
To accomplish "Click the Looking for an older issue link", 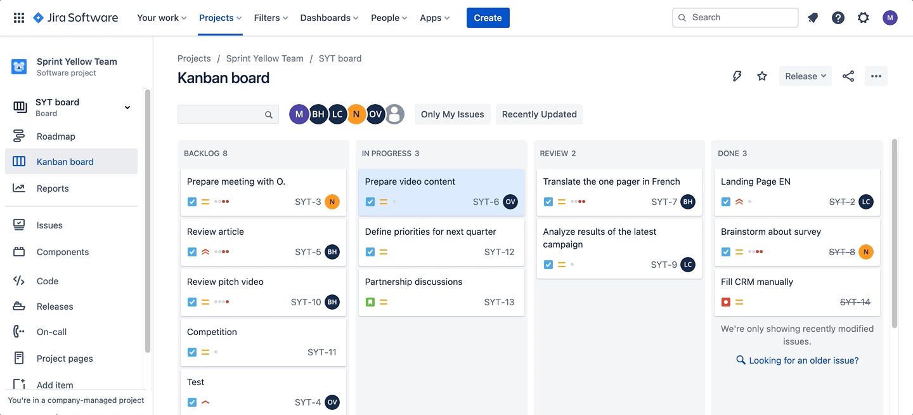I will coord(803,360).
